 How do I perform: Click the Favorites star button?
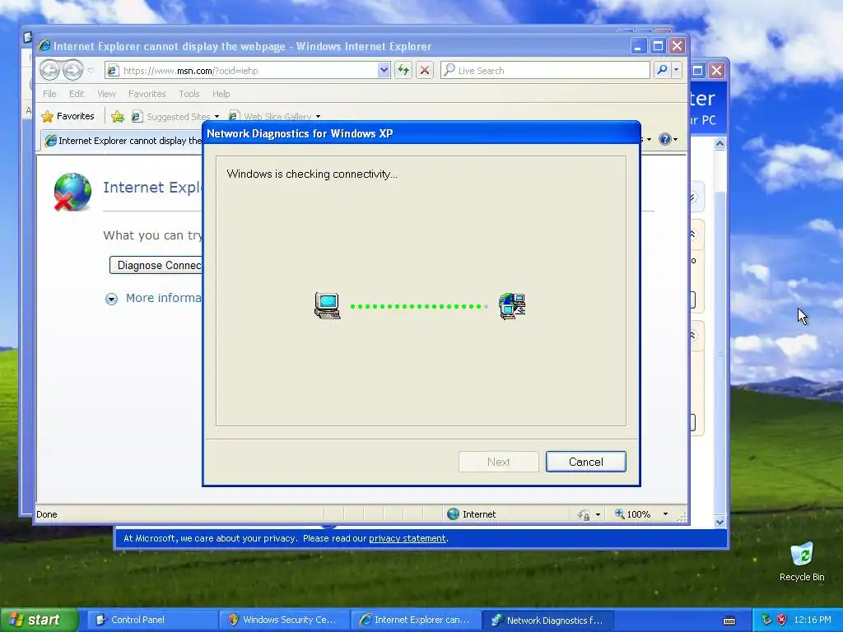click(x=68, y=116)
